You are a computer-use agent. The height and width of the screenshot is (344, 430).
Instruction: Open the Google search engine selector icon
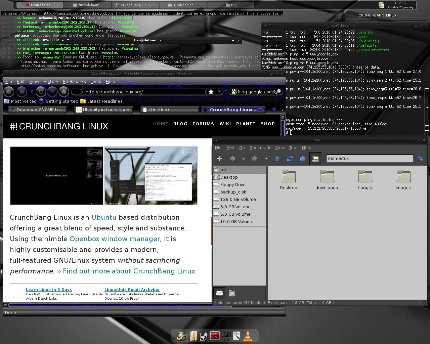click(x=234, y=92)
